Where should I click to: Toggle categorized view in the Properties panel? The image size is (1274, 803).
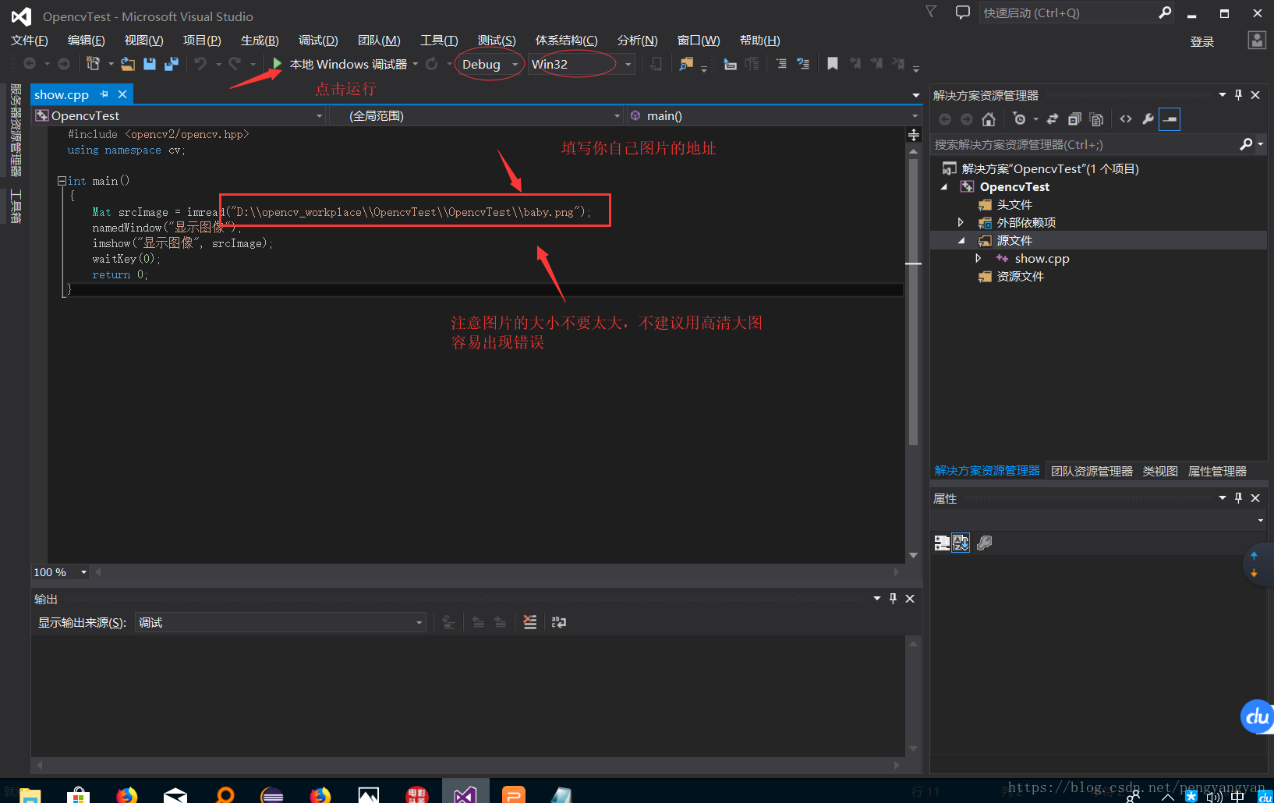942,543
